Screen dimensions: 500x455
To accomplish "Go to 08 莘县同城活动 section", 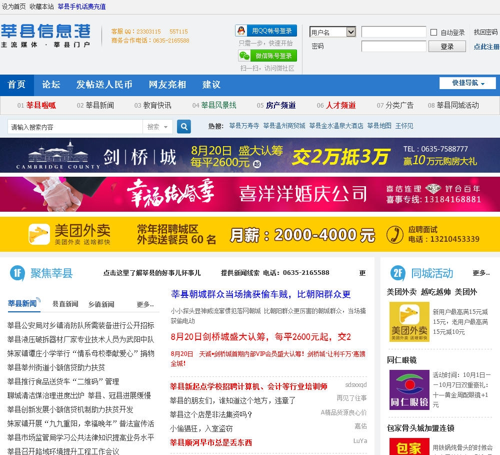I will tap(453, 106).
